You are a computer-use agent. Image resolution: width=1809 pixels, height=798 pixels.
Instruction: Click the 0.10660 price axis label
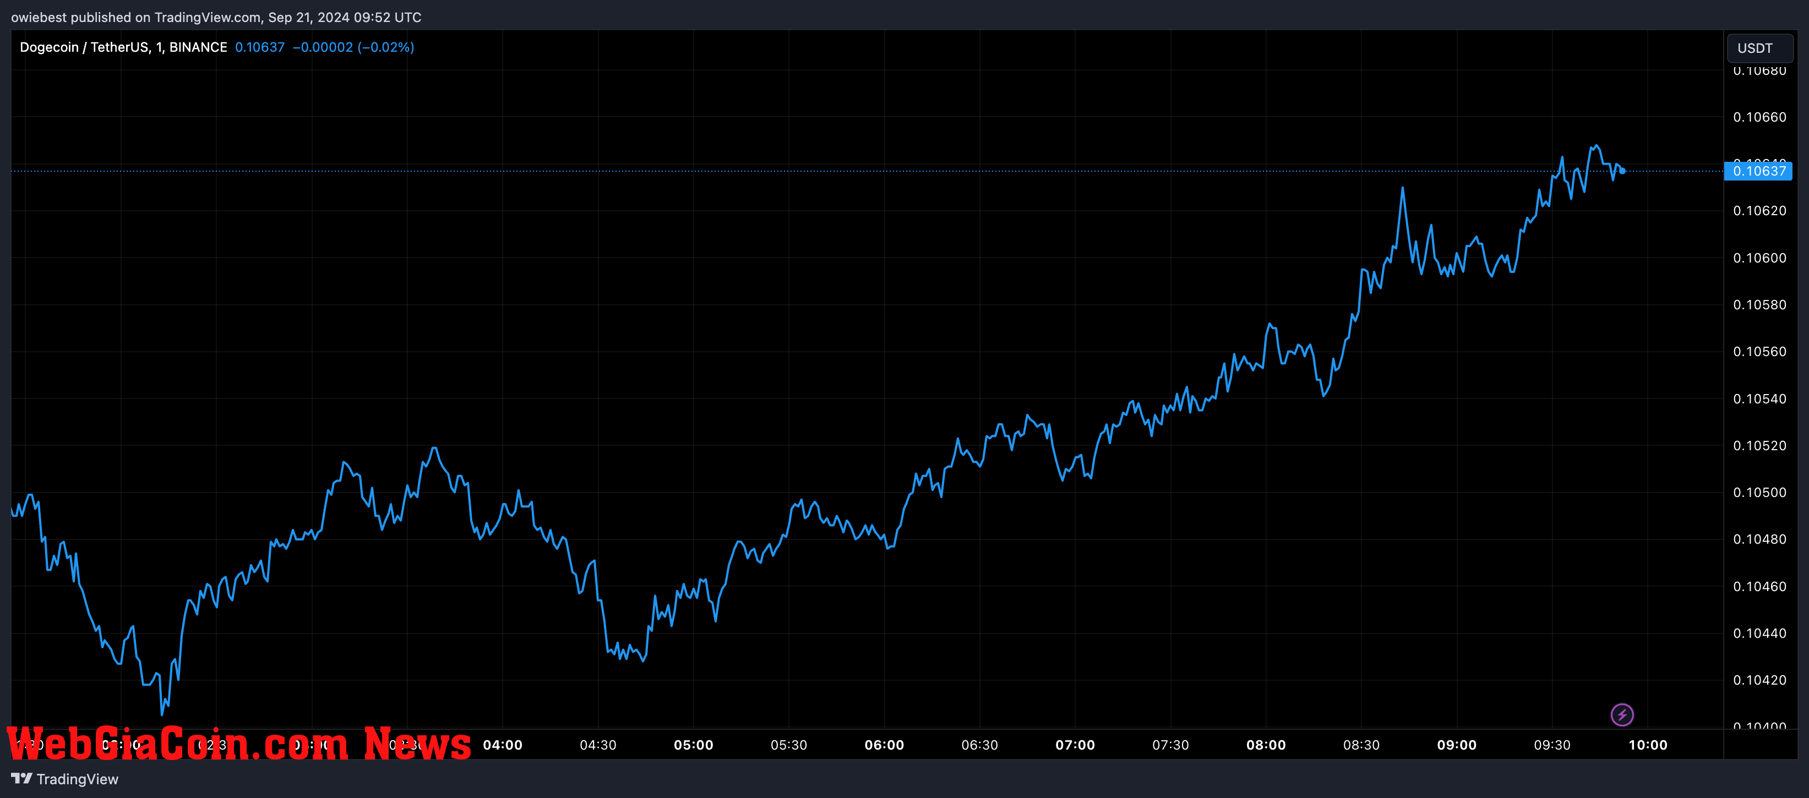coord(1760,117)
